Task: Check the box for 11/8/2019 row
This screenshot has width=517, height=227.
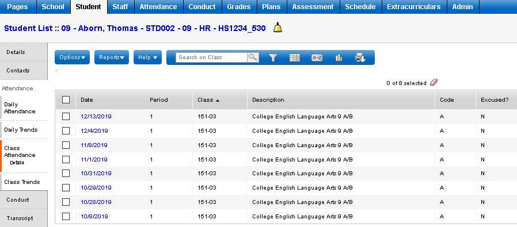Action: 66,145
